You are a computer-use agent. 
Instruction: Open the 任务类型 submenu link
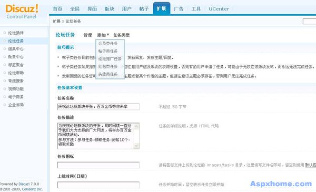tap(121, 35)
